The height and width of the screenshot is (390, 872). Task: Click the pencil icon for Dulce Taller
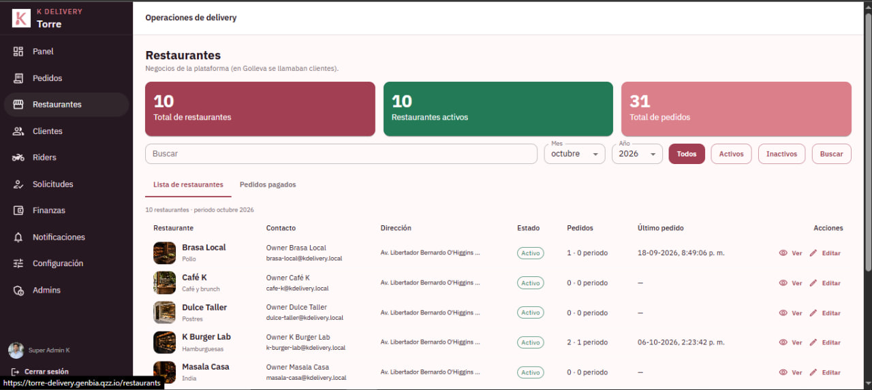(x=813, y=313)
